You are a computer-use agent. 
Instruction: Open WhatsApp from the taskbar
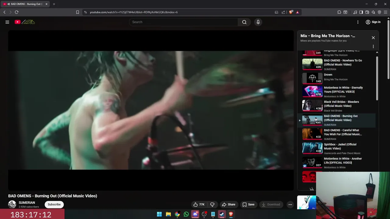(186, 214)
